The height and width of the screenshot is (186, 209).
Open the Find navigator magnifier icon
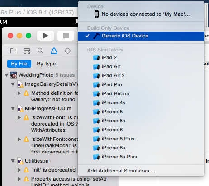[40, 51]
